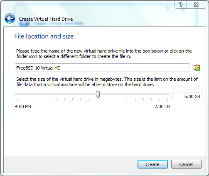Click the question mark help button
209x176 pixels.
[x=181, y=5]
